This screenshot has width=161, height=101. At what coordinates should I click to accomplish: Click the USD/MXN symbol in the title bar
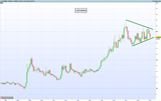(5, 1)
